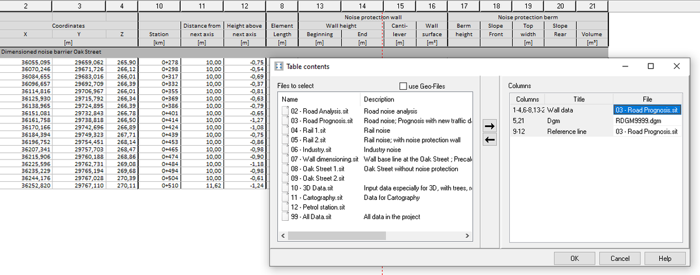Click the file icon for 03 - Road Prognosis.sit
The image size is (700, 275).
pos(285,121)
